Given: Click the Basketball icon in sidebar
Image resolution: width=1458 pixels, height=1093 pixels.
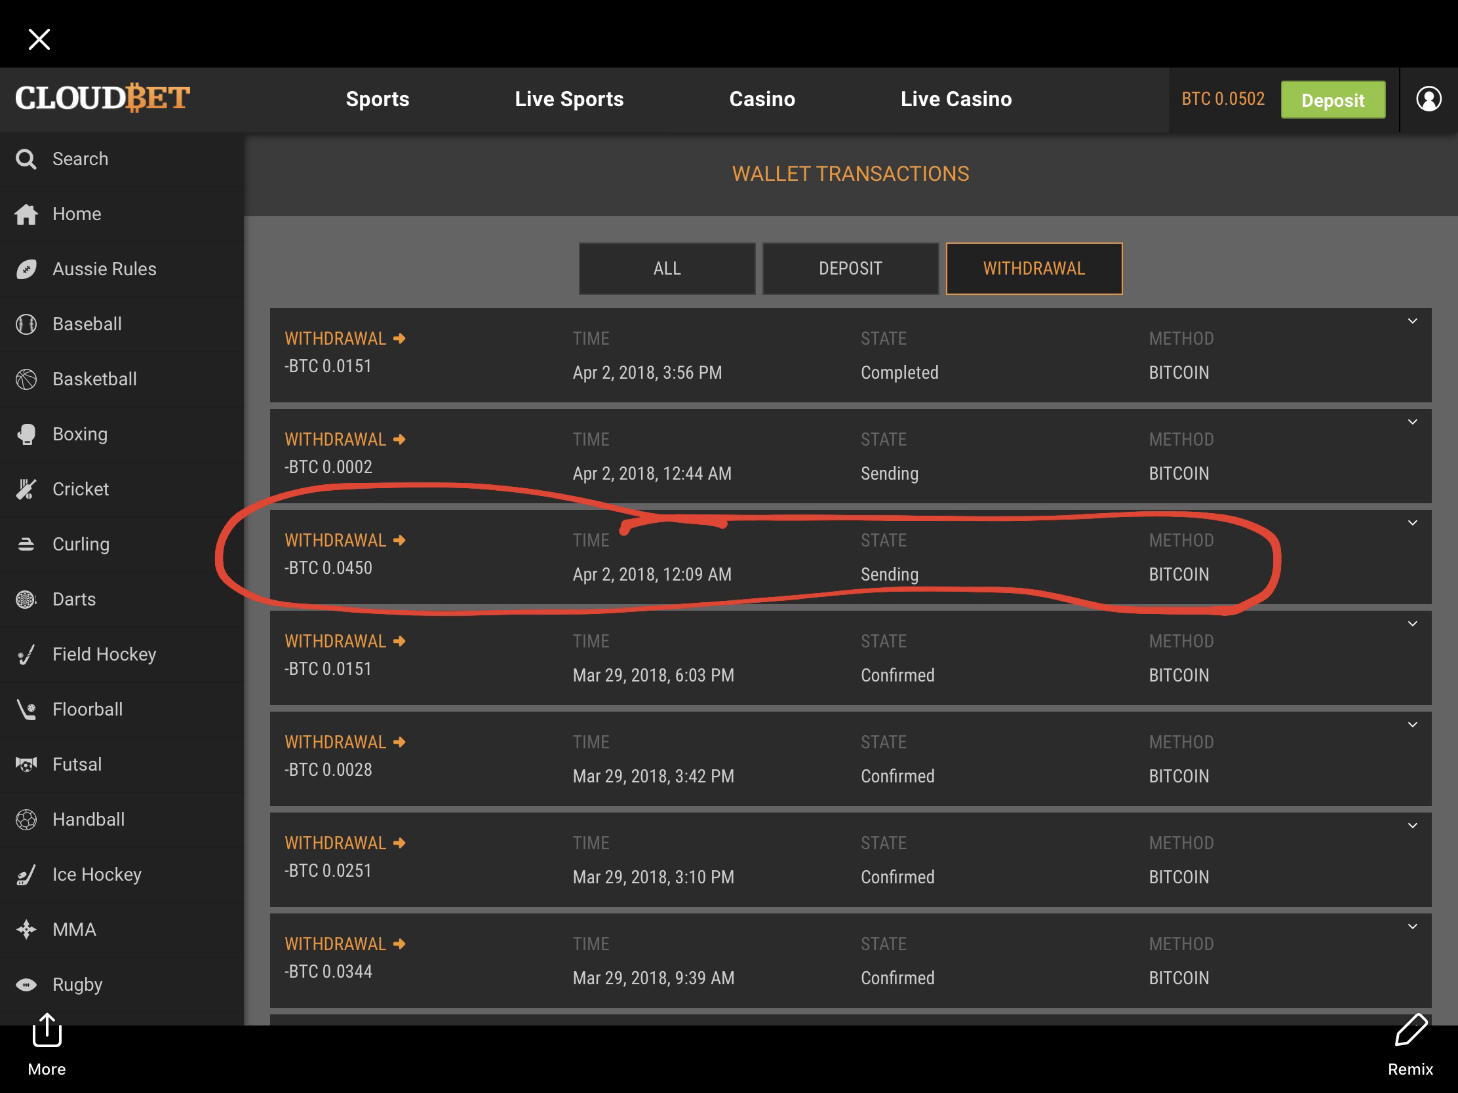Looking at the screenshot, I should coord(26,379).
